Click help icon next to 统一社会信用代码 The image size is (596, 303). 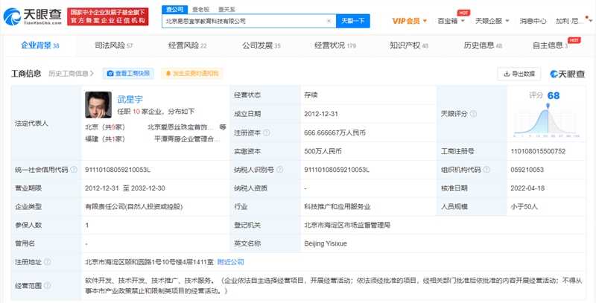[74, 170]
